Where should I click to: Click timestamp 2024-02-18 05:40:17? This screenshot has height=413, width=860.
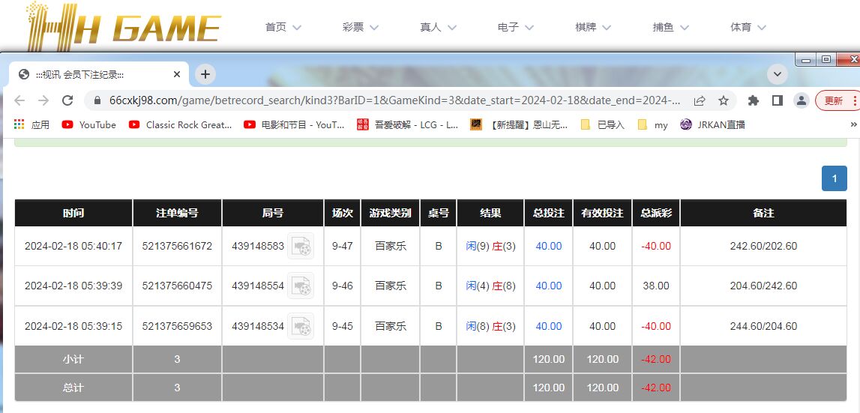click(x=73, y=247)
